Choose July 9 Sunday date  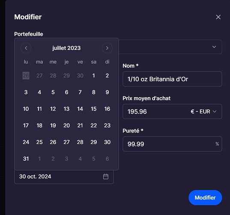coord(107,92)
